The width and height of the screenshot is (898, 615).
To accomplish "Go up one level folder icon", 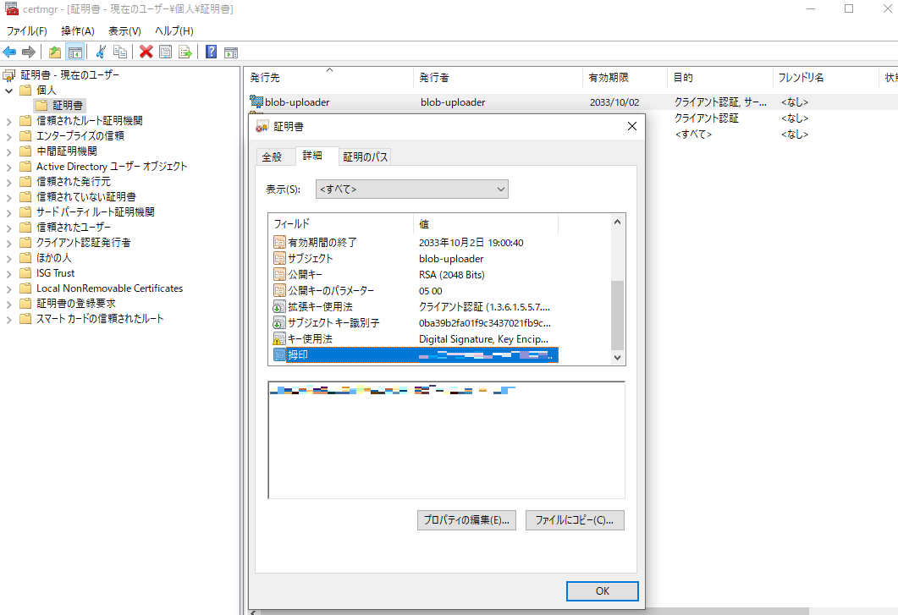I will 55,52.
